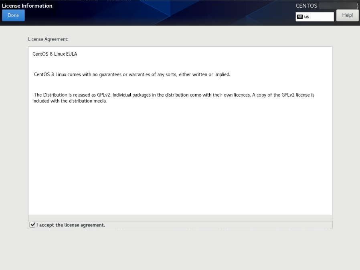Screen dimensions: 360x270
Task: Click the keyboard icon in layout indicator
Action: 300,17
